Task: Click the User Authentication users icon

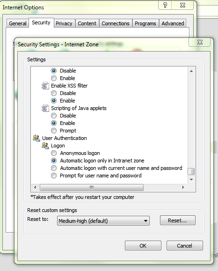Action: [36, 138]
